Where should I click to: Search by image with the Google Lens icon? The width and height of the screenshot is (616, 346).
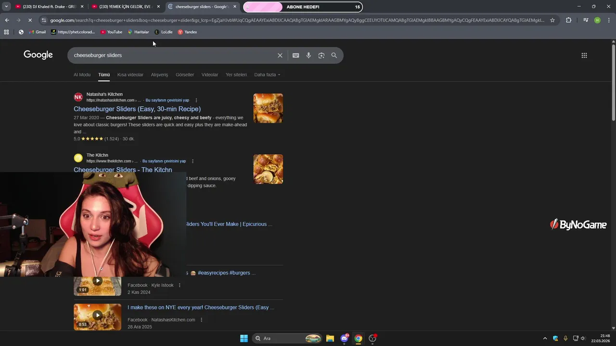(x=321, y=55)
